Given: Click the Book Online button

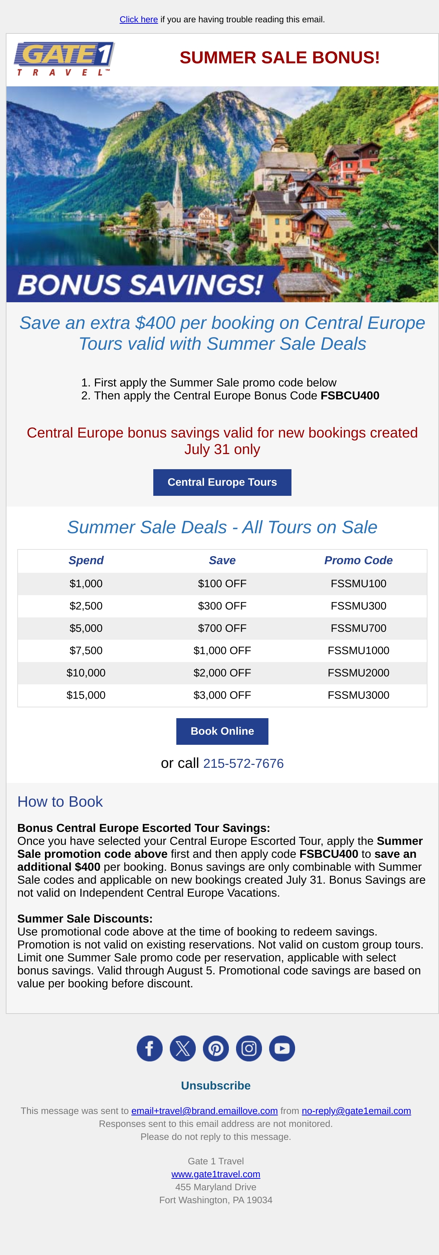Looking at the screenshot, I should (x=222, y=731).
